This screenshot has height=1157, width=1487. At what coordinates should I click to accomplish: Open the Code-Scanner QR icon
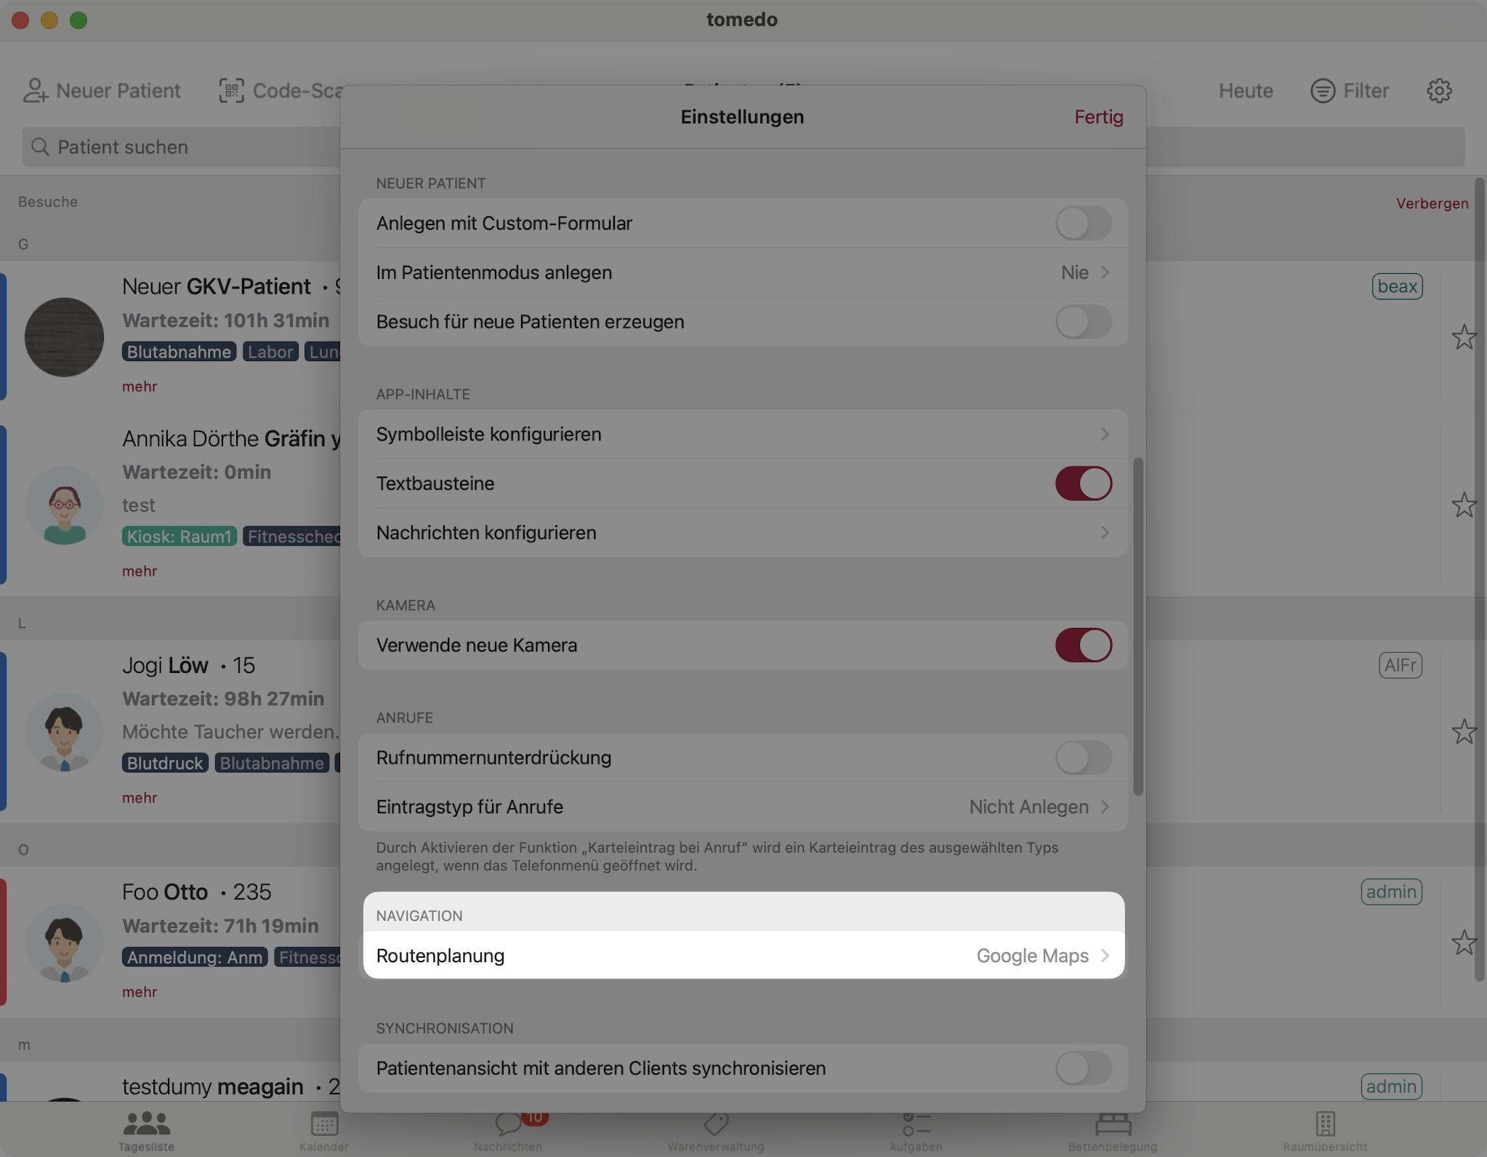click(232, 91)
